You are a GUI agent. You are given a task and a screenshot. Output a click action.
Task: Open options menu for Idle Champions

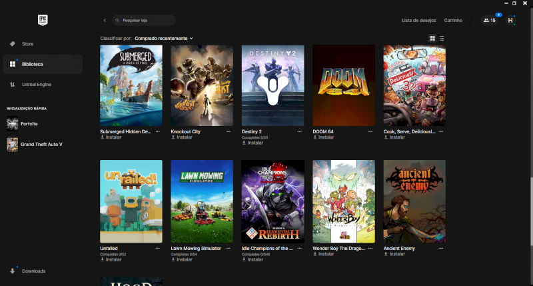[x=299, y=249]
